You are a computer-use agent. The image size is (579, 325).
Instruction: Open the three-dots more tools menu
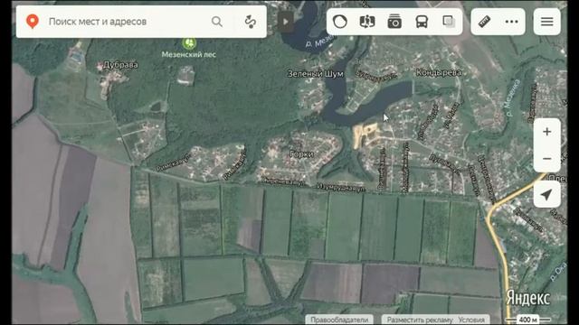click(511, 22)
